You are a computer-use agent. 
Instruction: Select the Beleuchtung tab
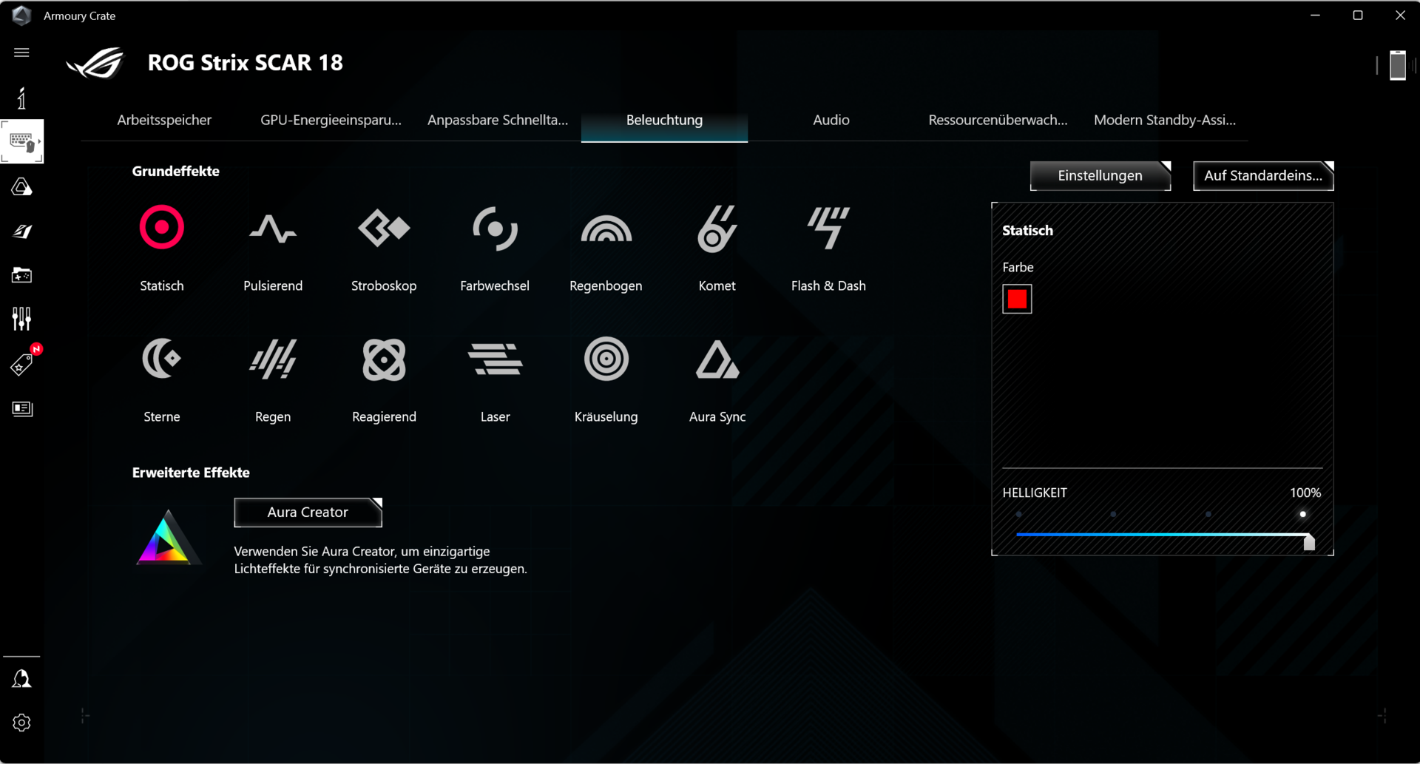point(664,120)
